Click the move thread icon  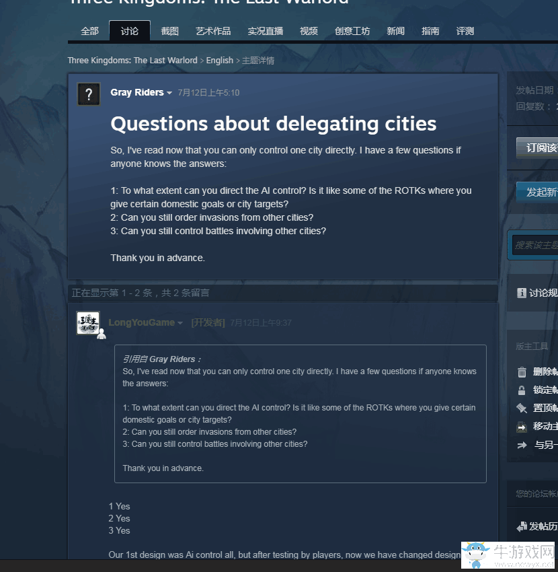522,427
